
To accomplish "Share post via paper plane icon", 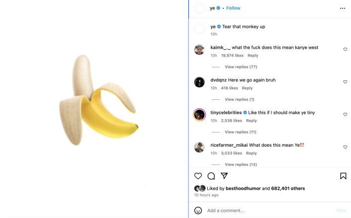I will [x=224, y=176].
